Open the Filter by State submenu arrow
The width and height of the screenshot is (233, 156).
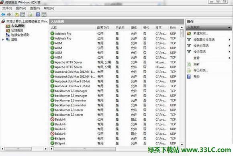(x=229, y=46)
